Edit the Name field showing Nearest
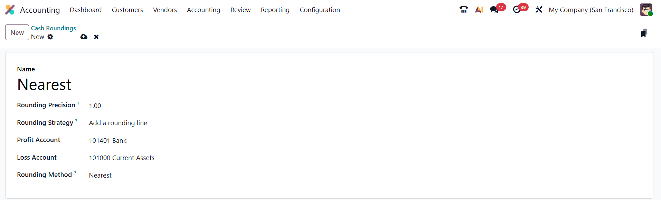Image resolution: width=661 pixels, height=200 pixels. (44, 84)
